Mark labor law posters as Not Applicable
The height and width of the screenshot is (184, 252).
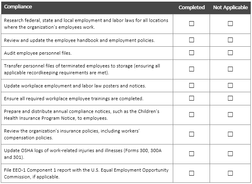click(230, 85)
